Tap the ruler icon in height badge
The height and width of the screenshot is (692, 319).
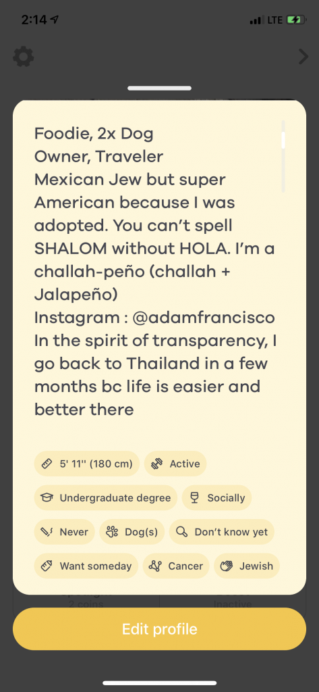[47, 464]
